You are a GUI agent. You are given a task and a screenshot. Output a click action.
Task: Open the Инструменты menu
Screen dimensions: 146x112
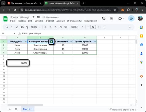click(x=74, y=21)
